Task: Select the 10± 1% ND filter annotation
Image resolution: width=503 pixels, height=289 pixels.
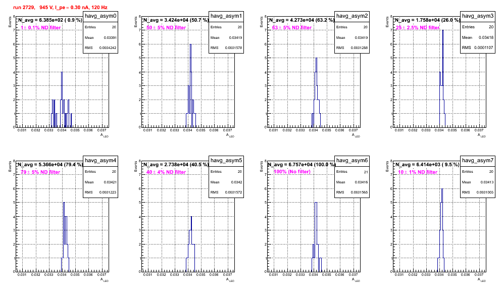Action: (418, 172)
